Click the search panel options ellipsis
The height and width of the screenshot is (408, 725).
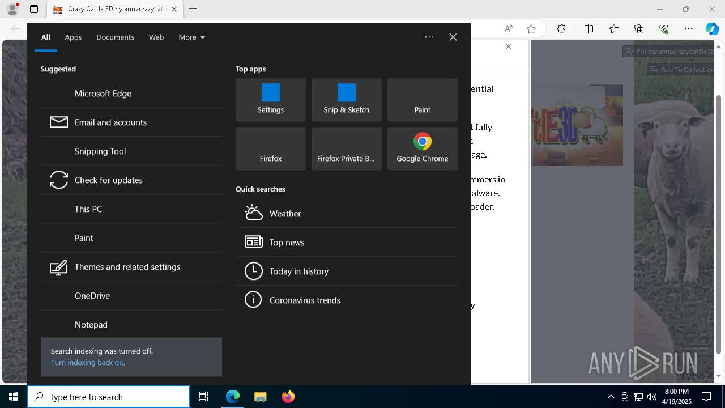[x=429, y=37]
